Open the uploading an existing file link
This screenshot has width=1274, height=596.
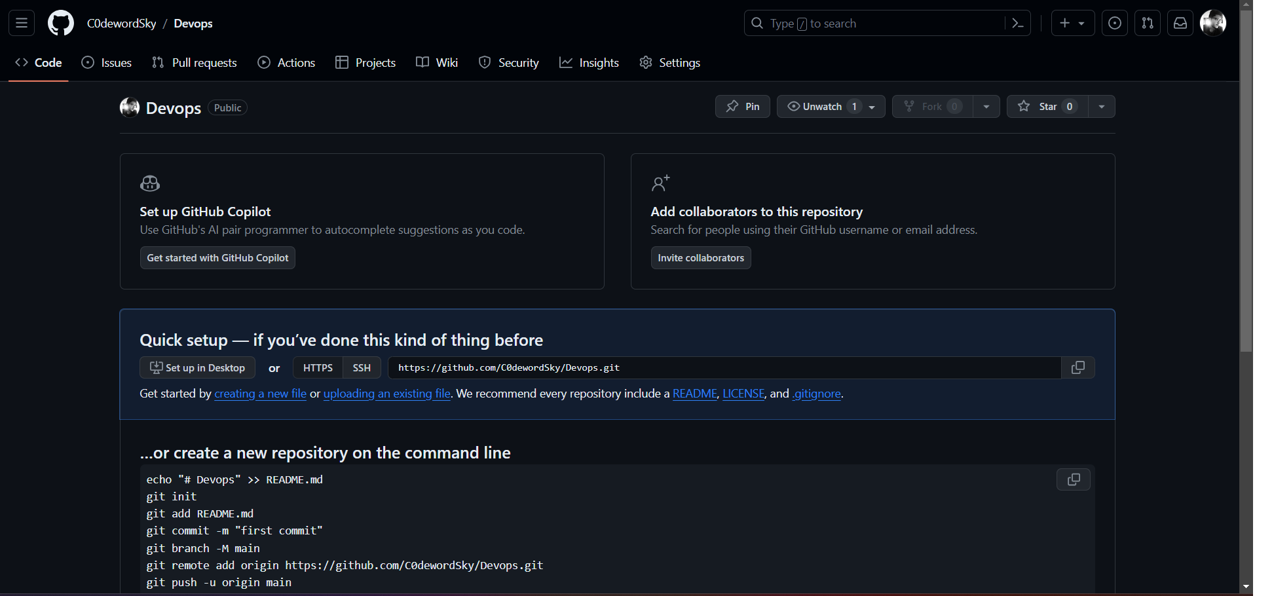click(x=387, y=394)
